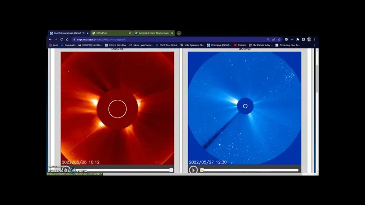Show more bookmarks overflow chevron
The image size is (365, 205).
click(x=315, y=45)
